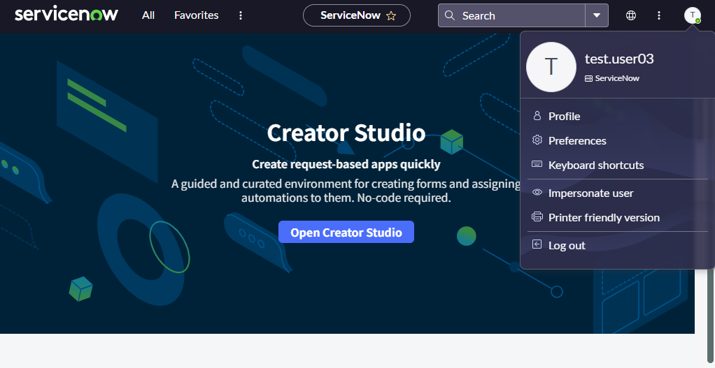Click the printer icon

coord(537,216)
